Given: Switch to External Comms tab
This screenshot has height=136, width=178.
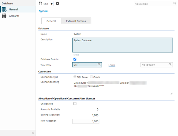Looking at the screenshot, I should click(76, 21).
